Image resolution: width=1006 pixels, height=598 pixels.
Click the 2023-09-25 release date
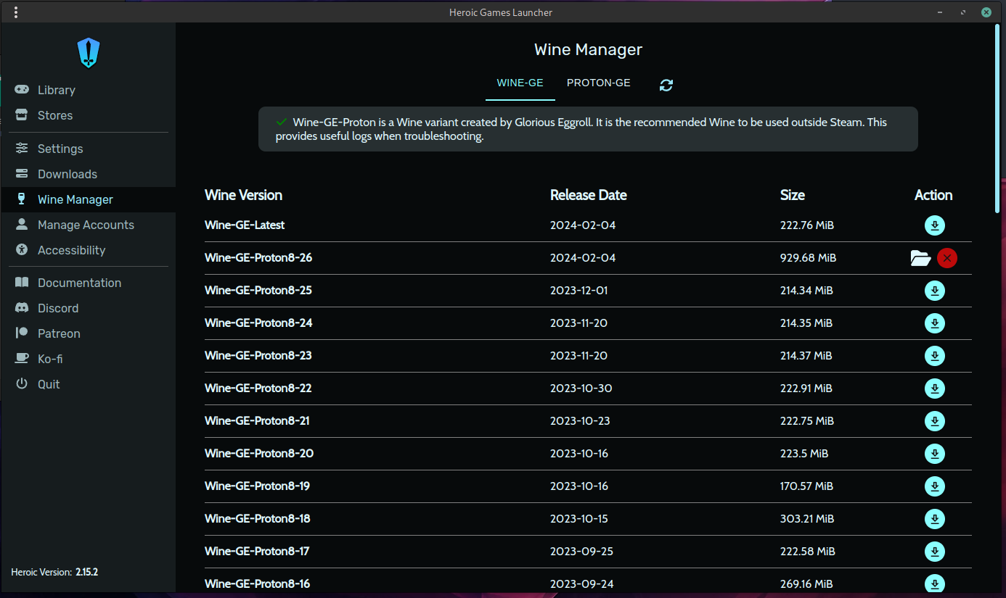coord(581,552)
